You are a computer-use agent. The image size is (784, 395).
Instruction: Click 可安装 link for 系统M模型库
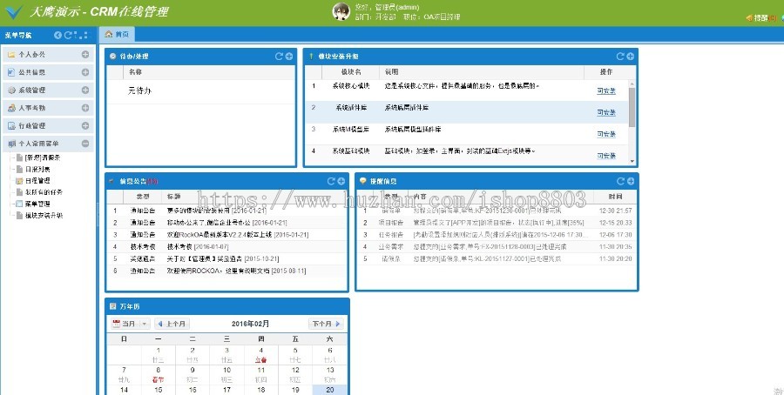click(606, 134)
